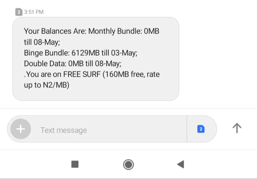This screenshot has width=257, height=179.
Task: Click the "03-May" expiry date
Action: coord(123,53)
